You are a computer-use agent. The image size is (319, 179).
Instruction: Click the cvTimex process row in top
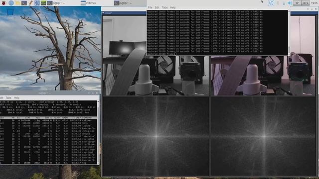pyautogui.click(x=48, y=120)
